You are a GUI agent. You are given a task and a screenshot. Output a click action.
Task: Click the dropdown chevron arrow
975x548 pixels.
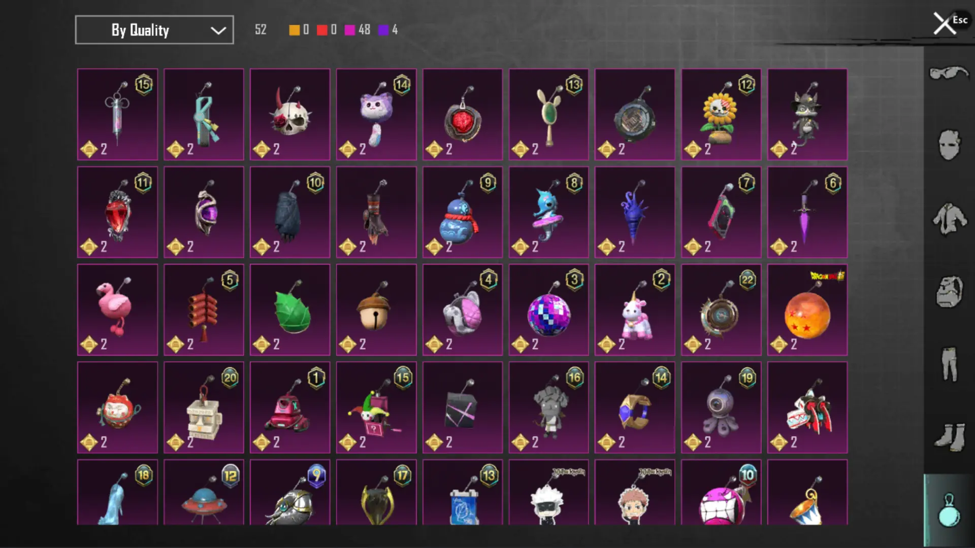coord(218,30)
